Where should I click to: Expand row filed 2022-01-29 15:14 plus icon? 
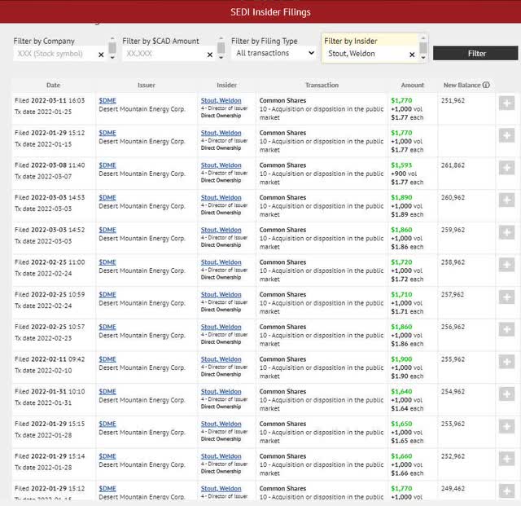(x=506, y=459)
